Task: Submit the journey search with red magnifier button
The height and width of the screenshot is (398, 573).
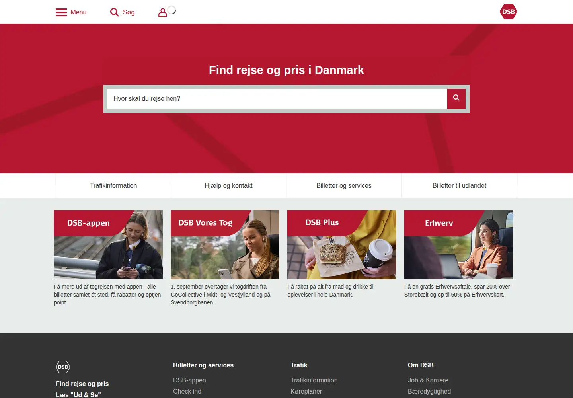Action: point(456,99)
